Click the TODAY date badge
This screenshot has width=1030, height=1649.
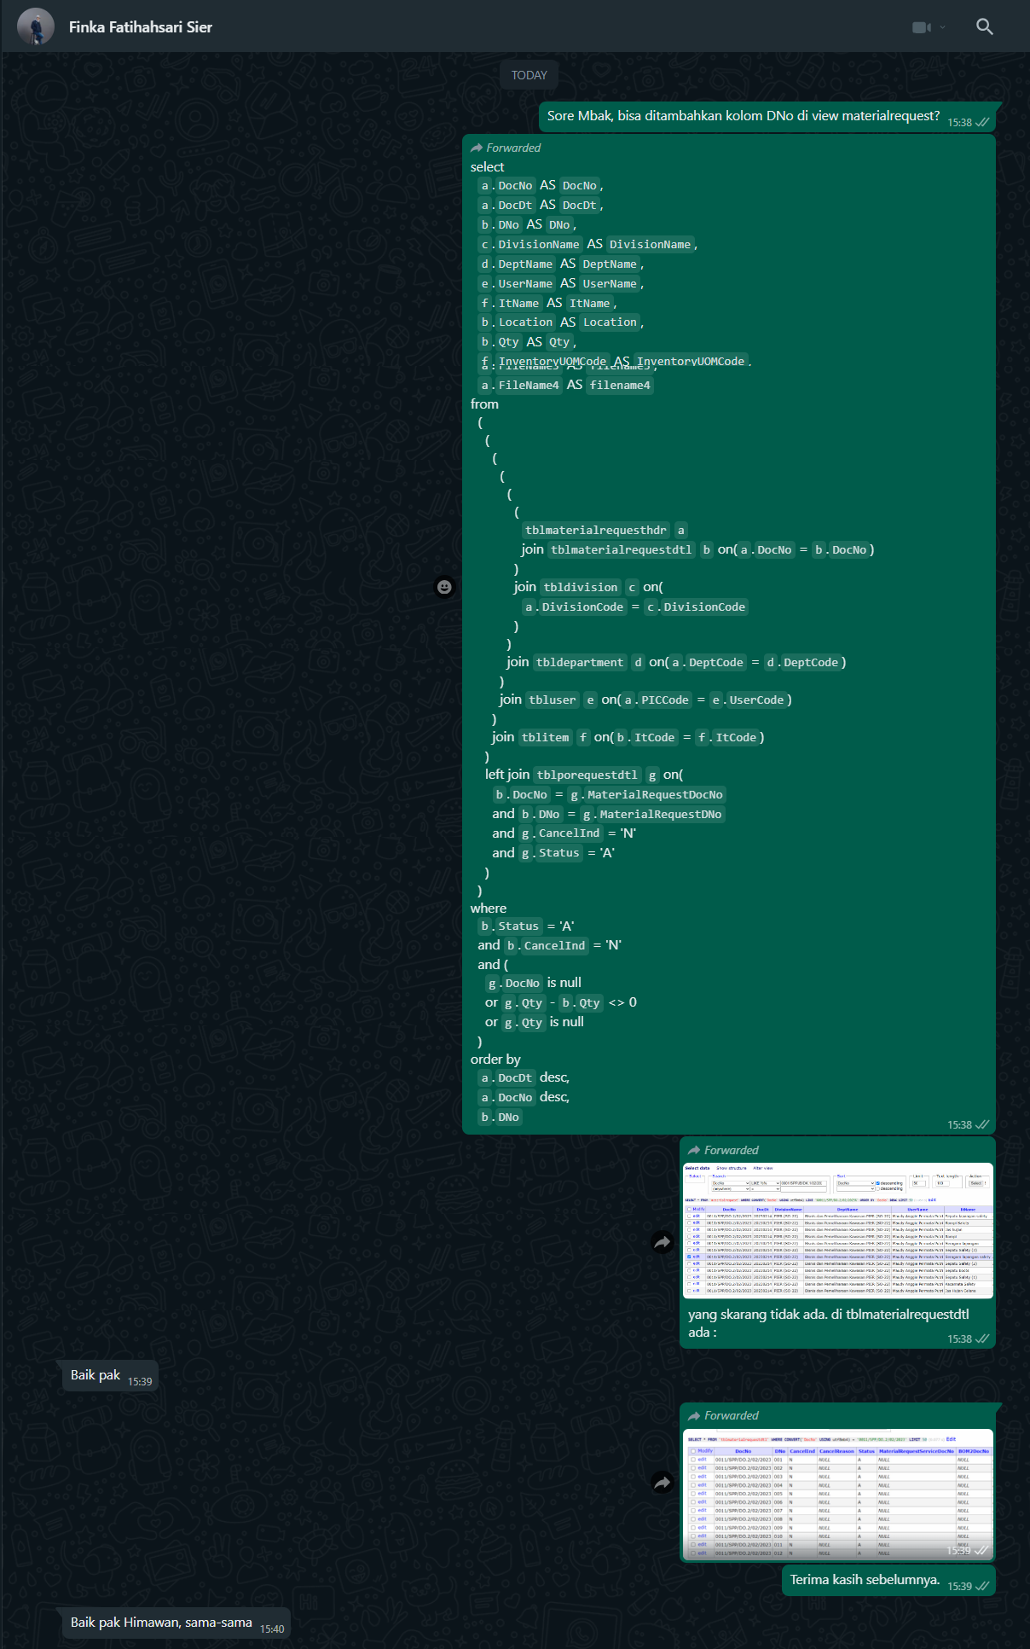tap(529, 75)
